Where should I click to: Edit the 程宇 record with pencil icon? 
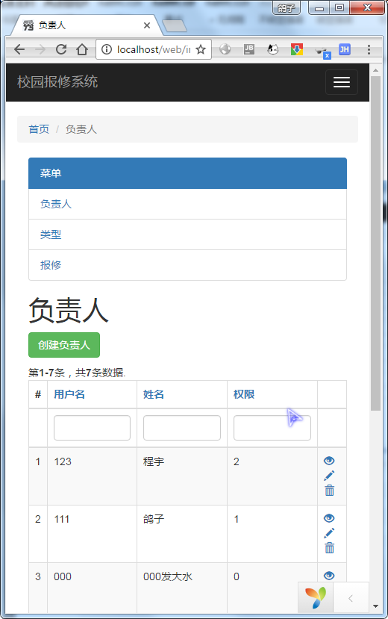click(329, 476)
